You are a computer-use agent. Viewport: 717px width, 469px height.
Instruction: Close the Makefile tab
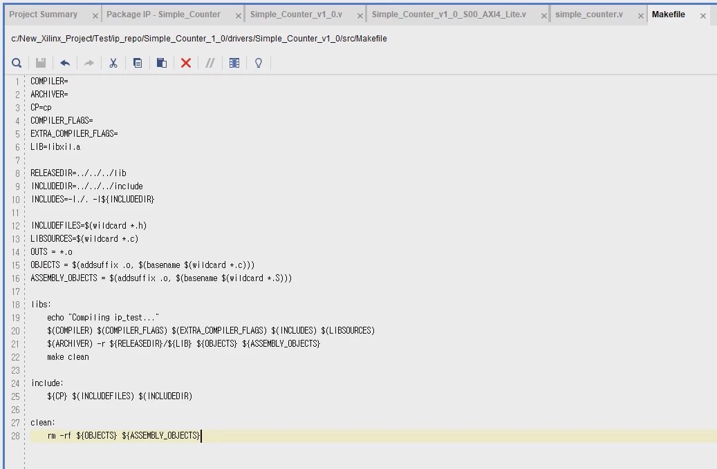702,16
